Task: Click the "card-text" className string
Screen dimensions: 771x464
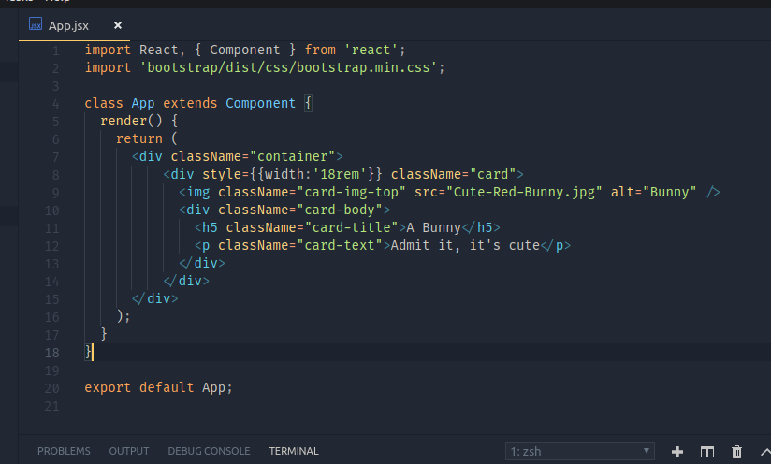Action: (340, 245)
